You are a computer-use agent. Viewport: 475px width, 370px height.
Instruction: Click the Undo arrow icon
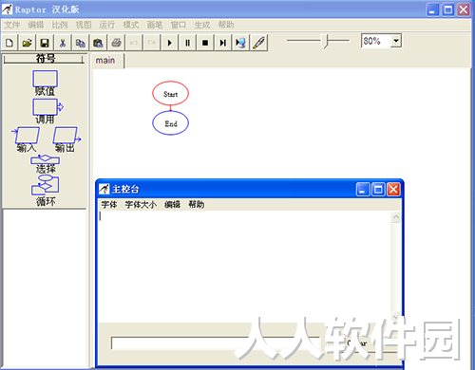(134, 43)
